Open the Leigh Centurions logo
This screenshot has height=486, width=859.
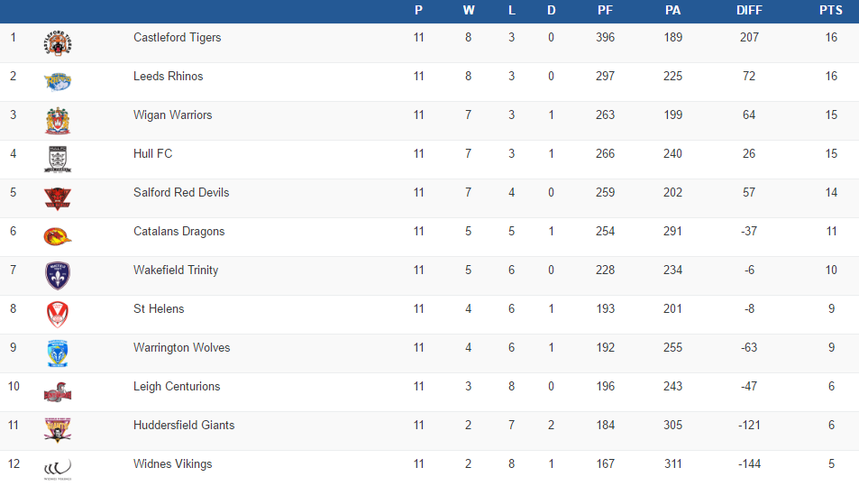pyautogui.click(x=58, y=391)
